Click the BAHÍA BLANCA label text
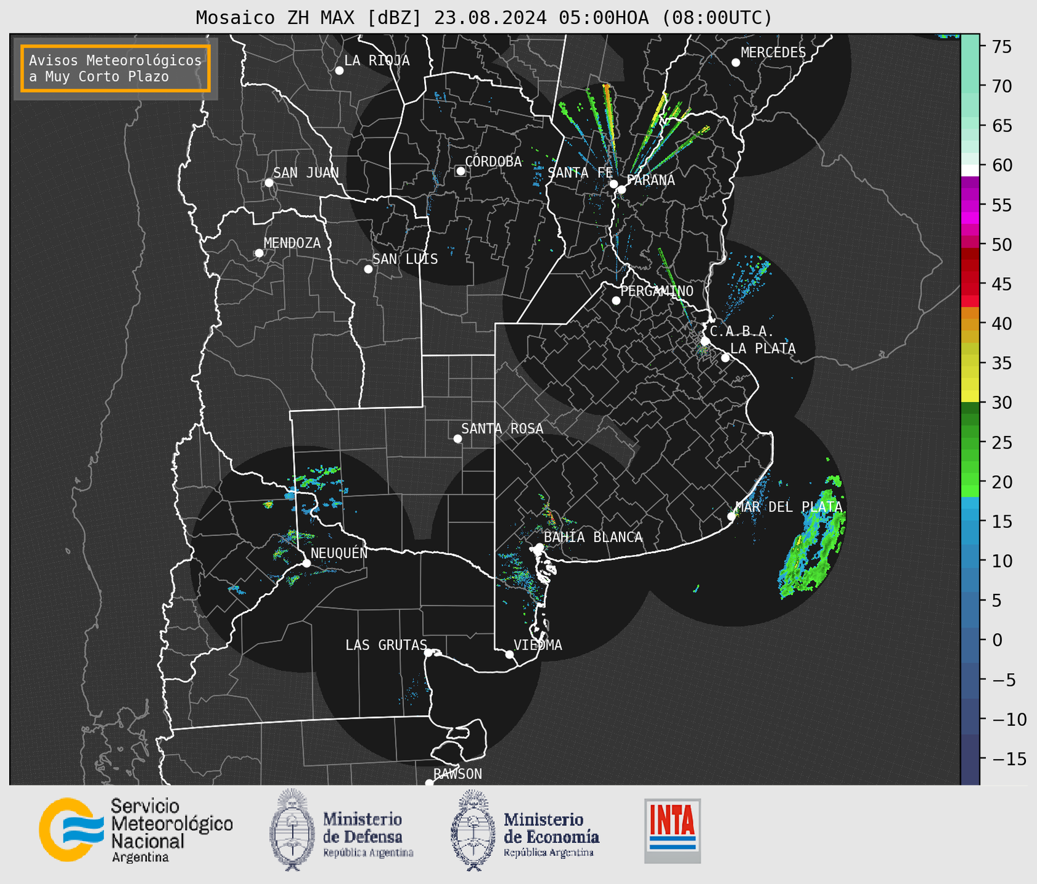 (593, 537)
